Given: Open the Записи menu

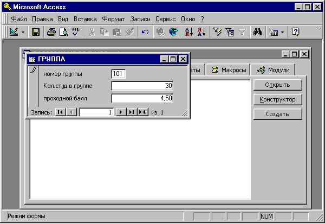Looking at the screenshot, I should (140, 19).
